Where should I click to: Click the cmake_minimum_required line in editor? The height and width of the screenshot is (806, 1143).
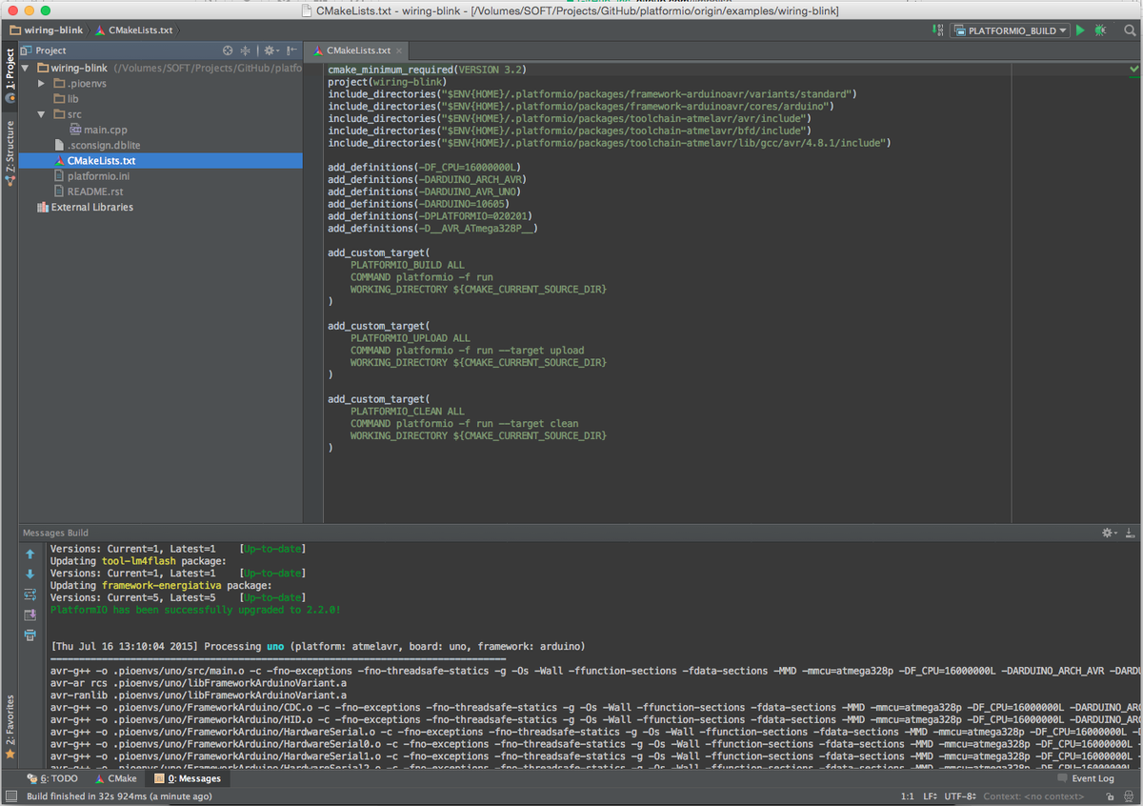(427, 70)
